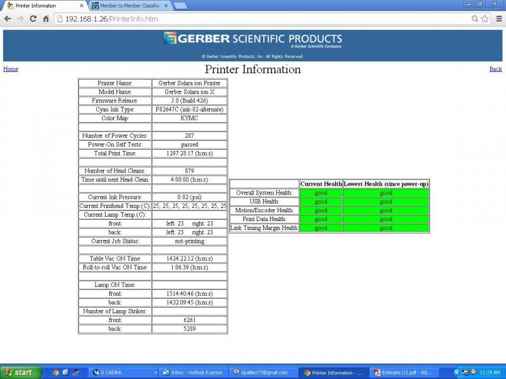Click front lamp ON time '1514:40:46 (h:m:s)'

click(189, 294)
